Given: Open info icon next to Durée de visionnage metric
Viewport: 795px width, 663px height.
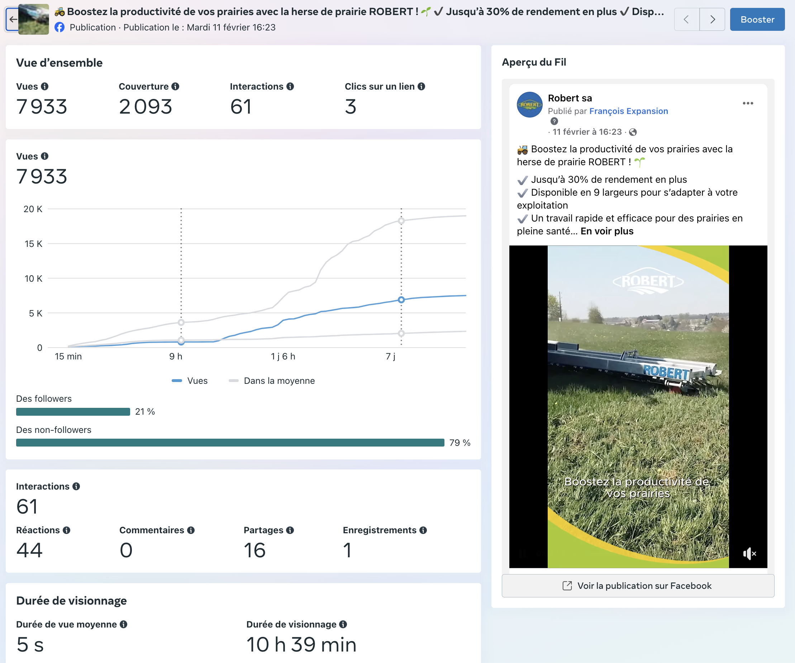Looking at the screenshot, I should (x=343, y=624).
